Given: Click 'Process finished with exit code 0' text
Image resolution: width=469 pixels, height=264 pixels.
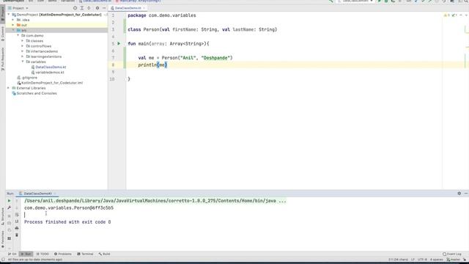Looking at the screenshot, I should (67, 222).
